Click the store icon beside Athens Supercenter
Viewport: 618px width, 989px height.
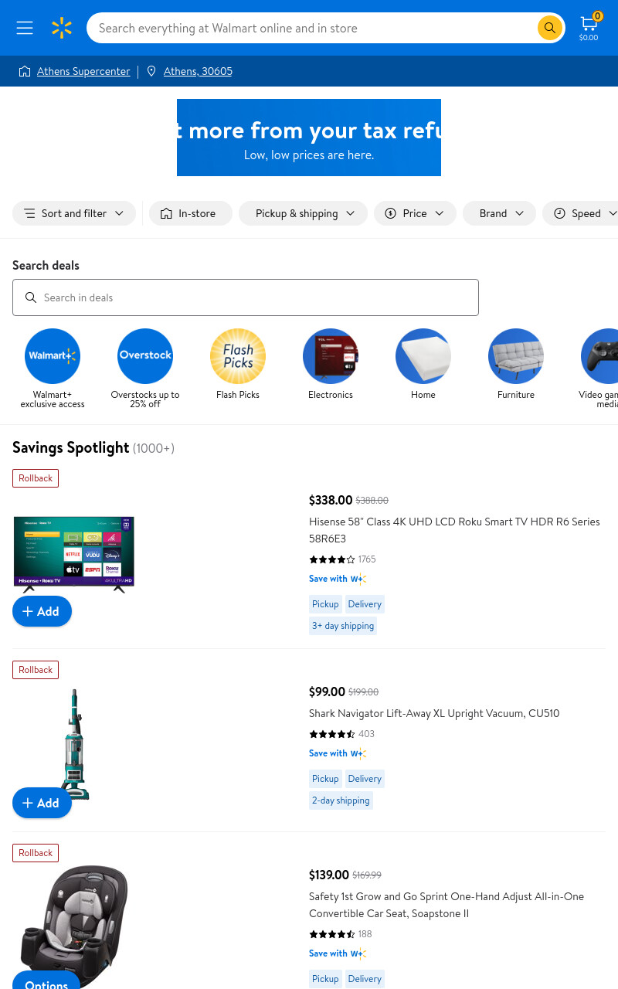click(25, 71)
